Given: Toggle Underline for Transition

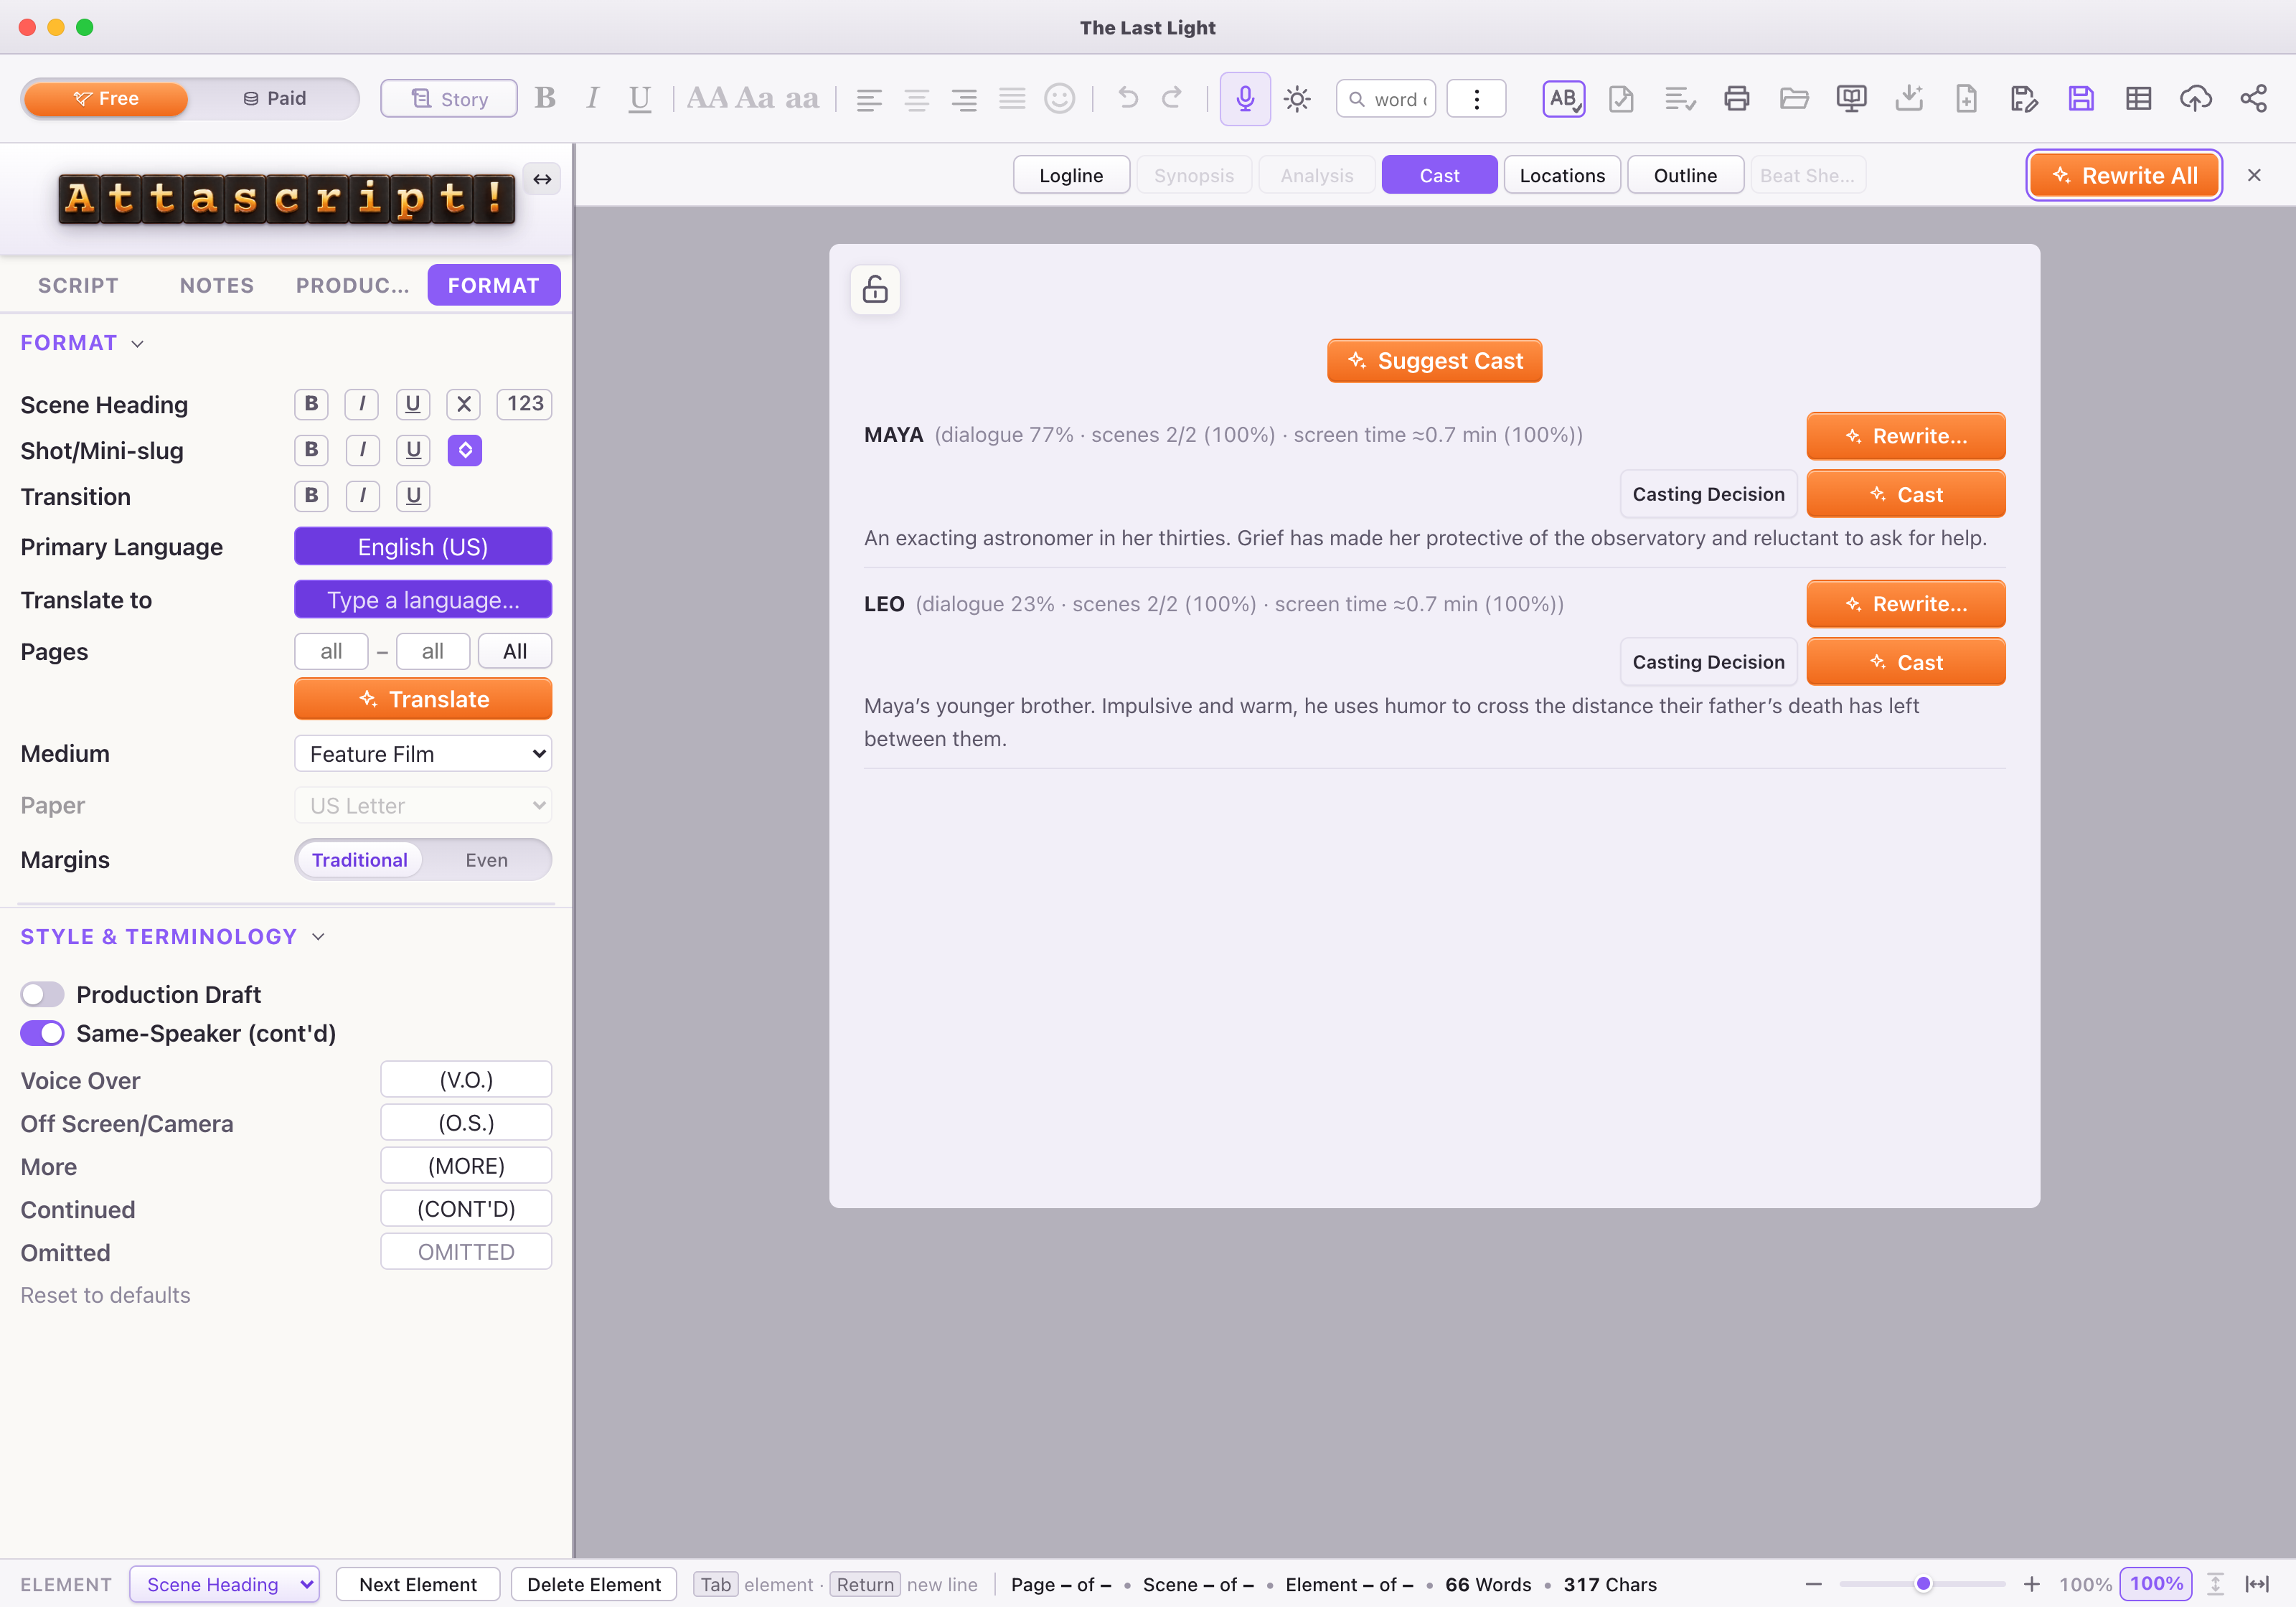Looking at the screenshot, I should [413, 495].
